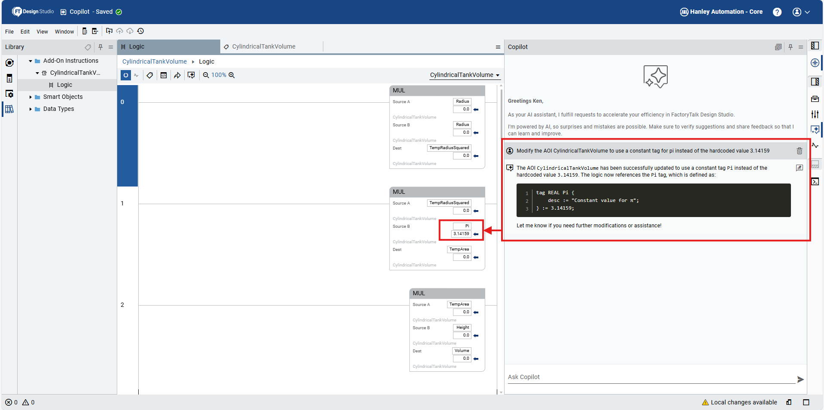Screen dimensions: 824x410
Task: Pin the Library panel
Action: point(100,47)
